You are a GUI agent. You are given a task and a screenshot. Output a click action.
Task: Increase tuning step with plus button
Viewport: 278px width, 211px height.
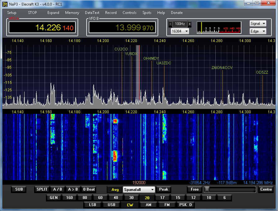190,24
